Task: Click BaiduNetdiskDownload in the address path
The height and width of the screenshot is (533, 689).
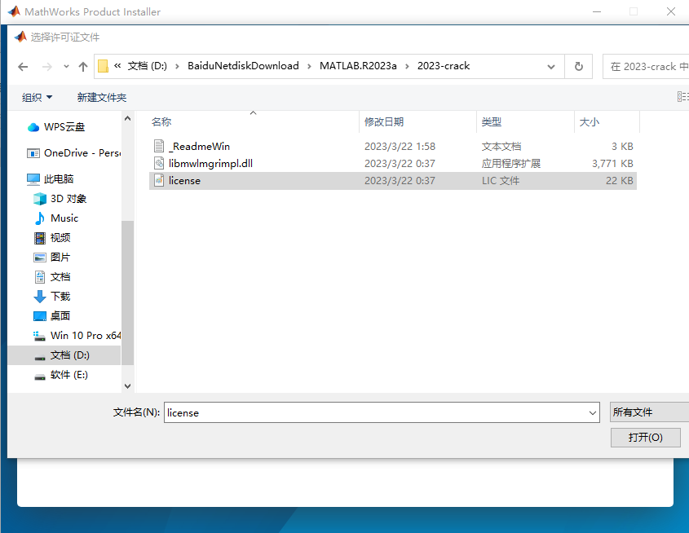Action: (243, 66)
